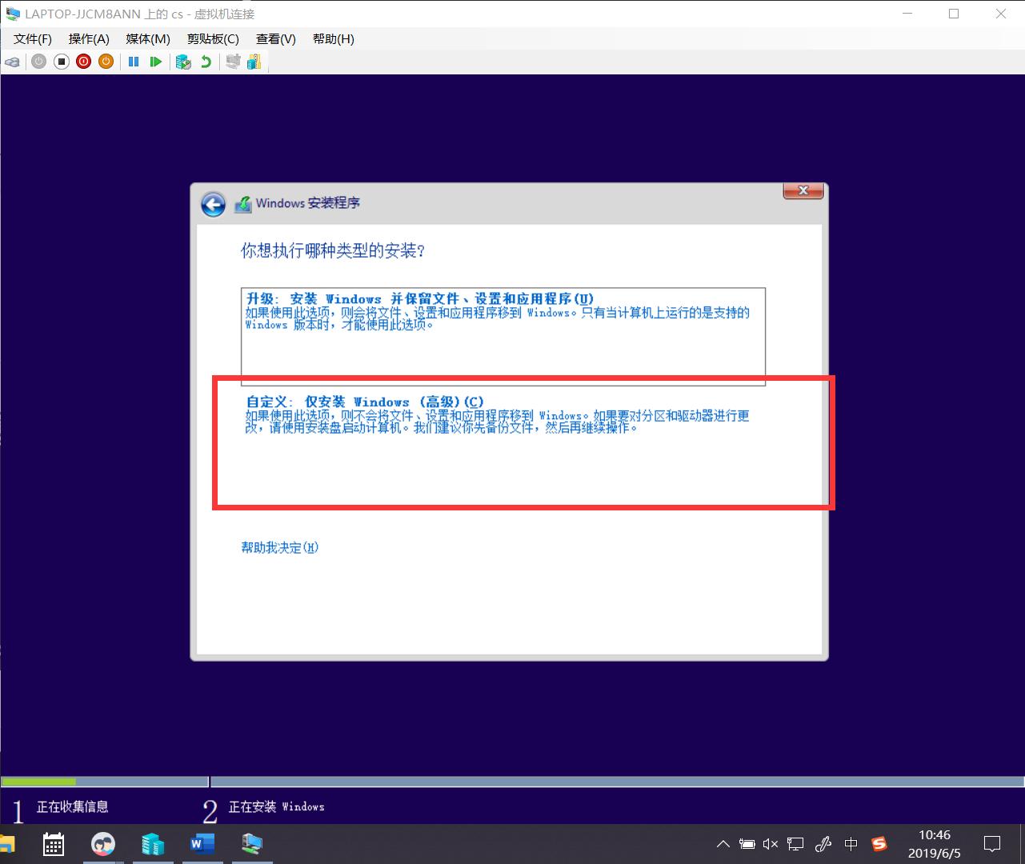Click the pen workspace tray icon
This screenshot has width=1025, height=864.
pyautogui.click(x=823, y=844)
